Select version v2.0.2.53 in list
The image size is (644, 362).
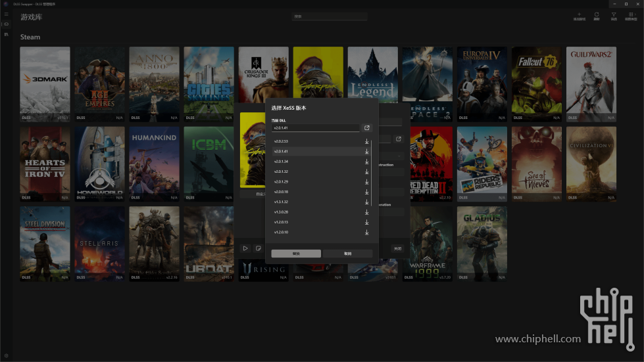click(321, 141)
